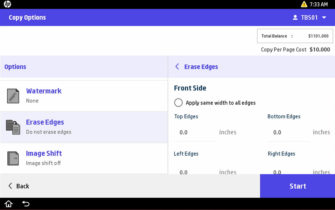Click the Erase Edges document icon
This screenshot has width=335, height=210.
[x=13, y=127]
